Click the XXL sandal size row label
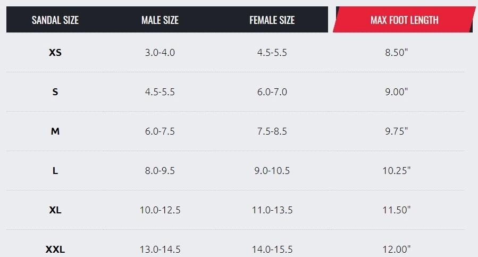Image resolution: width=478 pixels, height=257 pixels. tap(55, 250)
